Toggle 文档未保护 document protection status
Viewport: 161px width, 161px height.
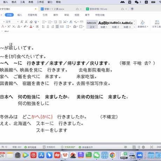[x=68, y=147]
